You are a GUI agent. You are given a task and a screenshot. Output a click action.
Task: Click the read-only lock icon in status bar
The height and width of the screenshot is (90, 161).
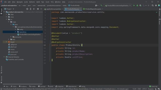pyautogui.click(x=156, y=89)
